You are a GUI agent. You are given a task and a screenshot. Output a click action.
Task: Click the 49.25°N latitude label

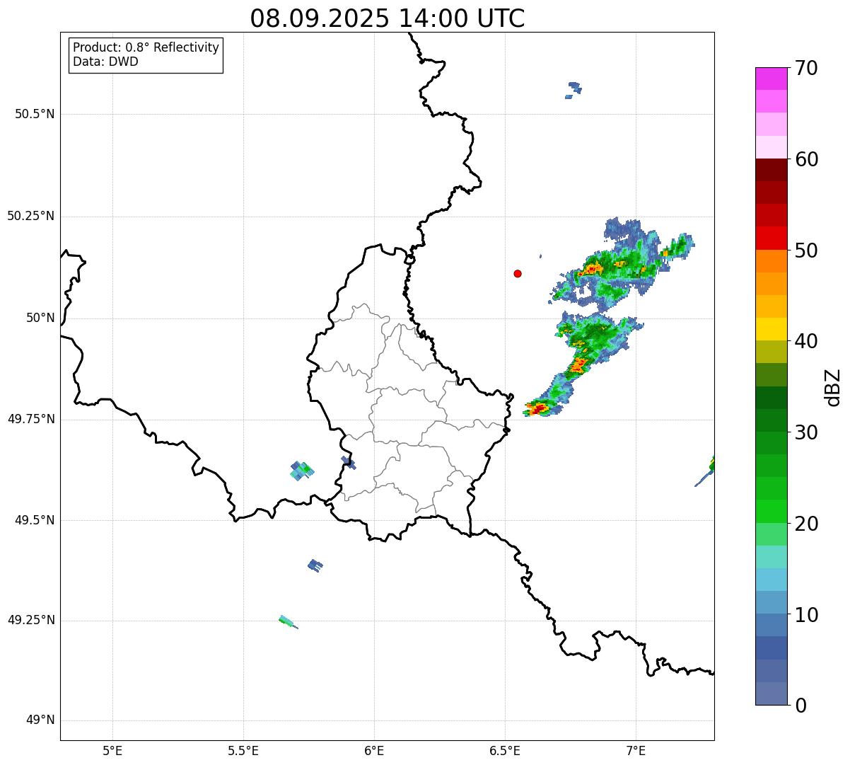click(31, 620)
